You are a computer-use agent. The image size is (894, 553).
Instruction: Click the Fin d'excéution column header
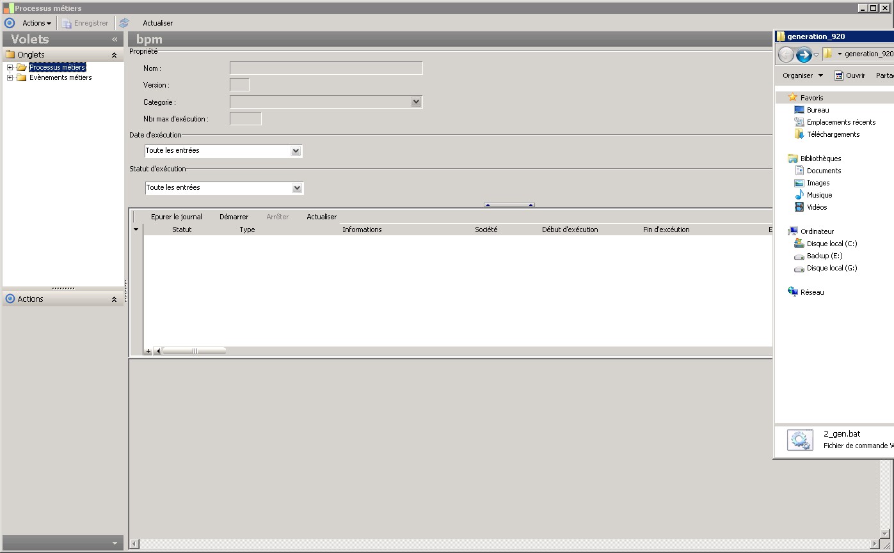click(666, 230)
